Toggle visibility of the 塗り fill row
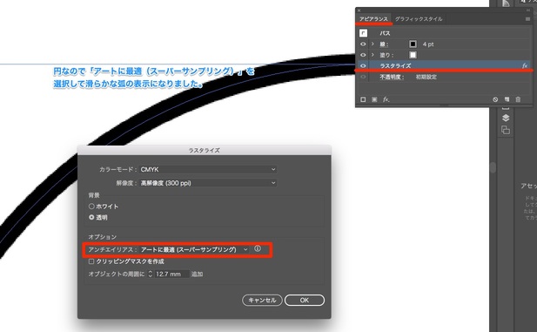 [363, 55]
